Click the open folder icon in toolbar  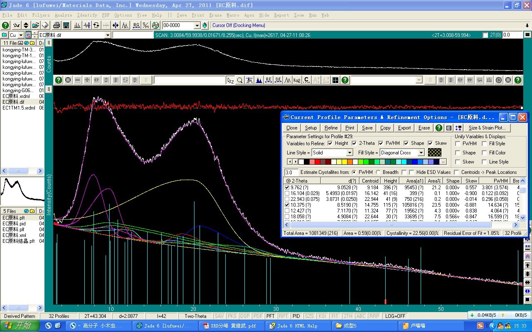36,25
